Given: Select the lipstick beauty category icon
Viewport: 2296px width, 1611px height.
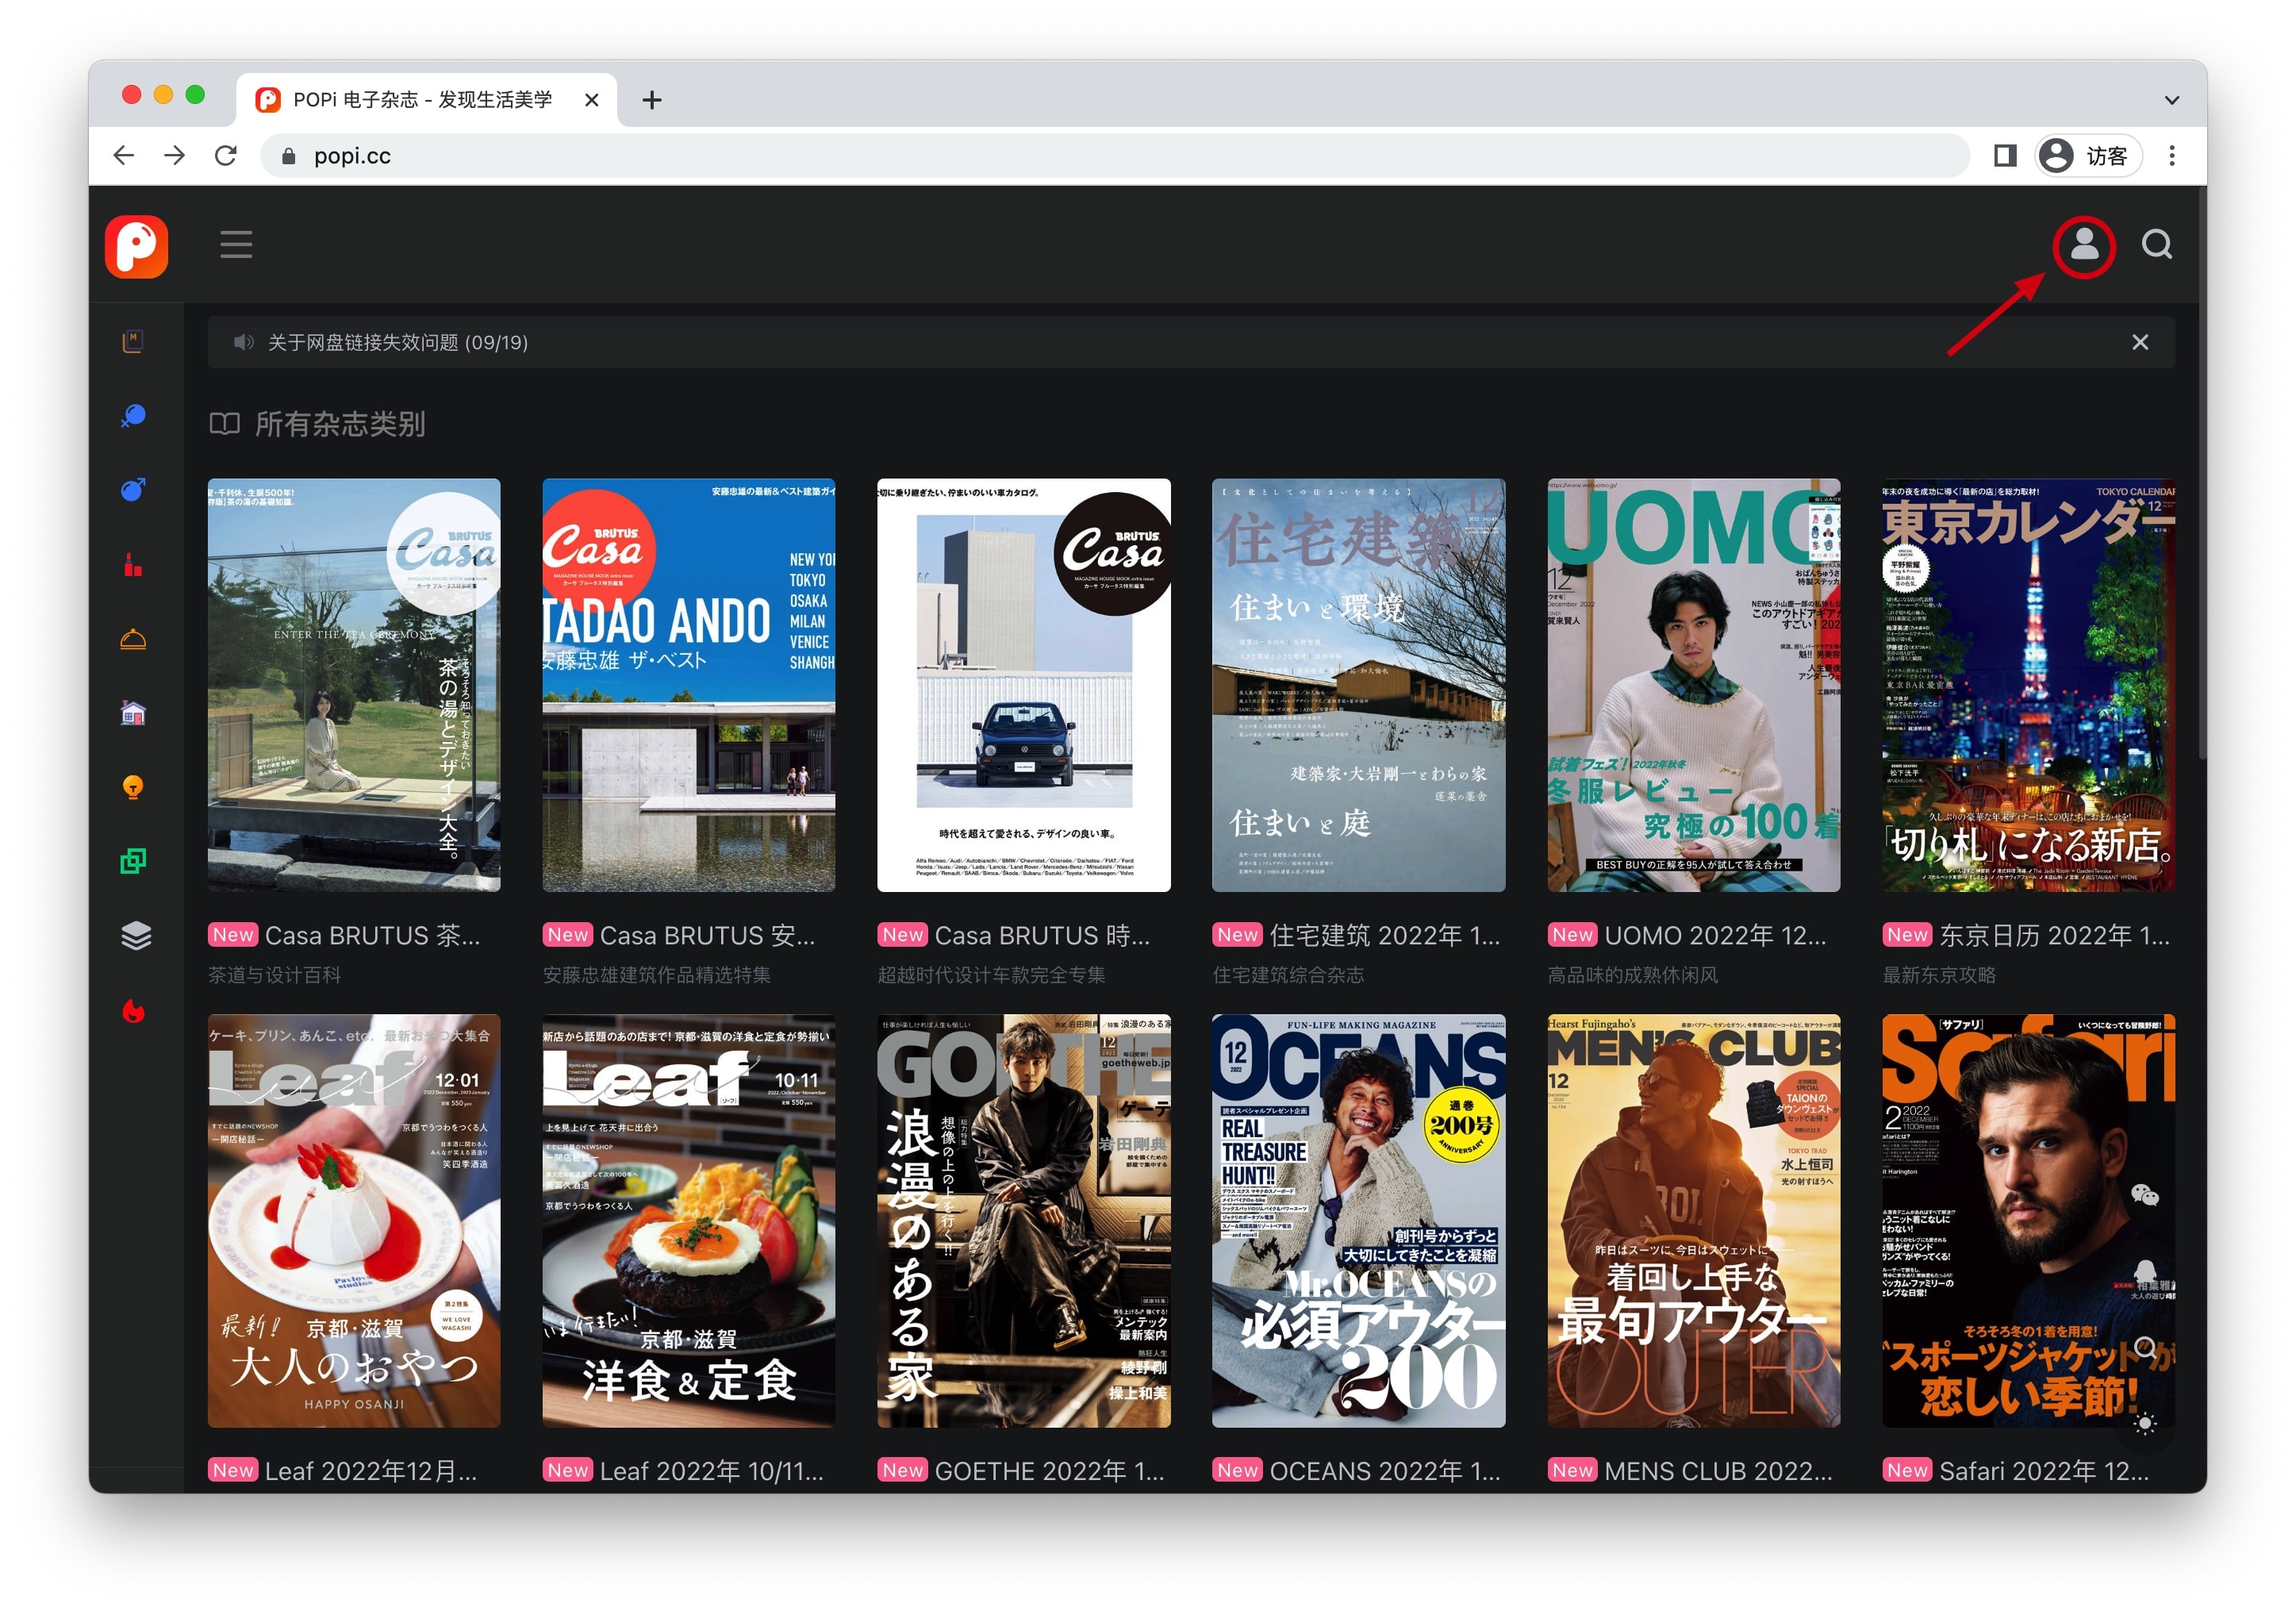Looking at the screenshot, I should tap(133, 565).
